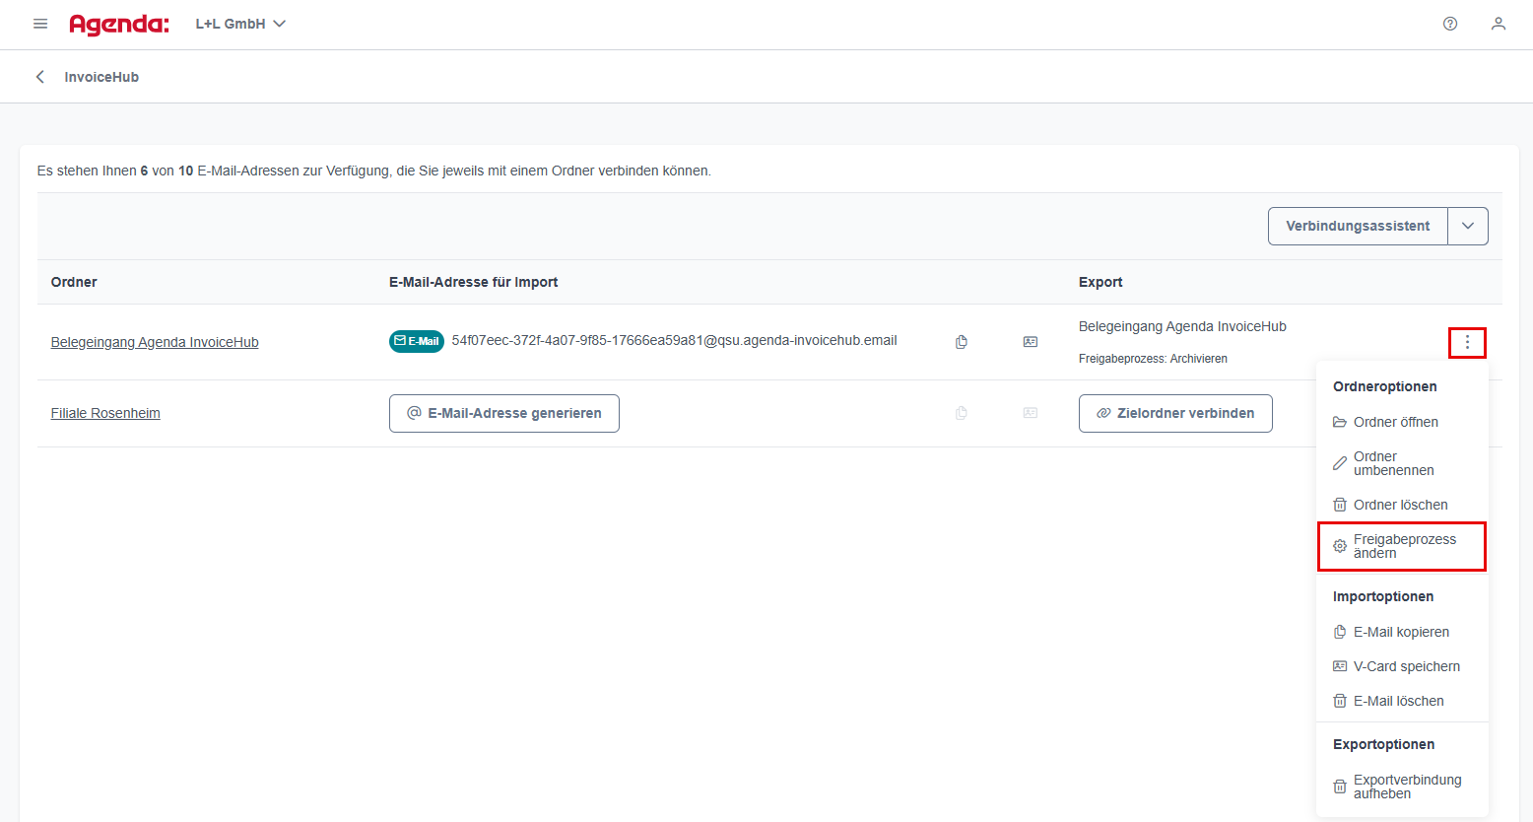Image resolution: width=1533 pixels, height=822 pixels.
Task: Save V-Card icon for Belegeingang row
Action: click(x=1031, y=342)
